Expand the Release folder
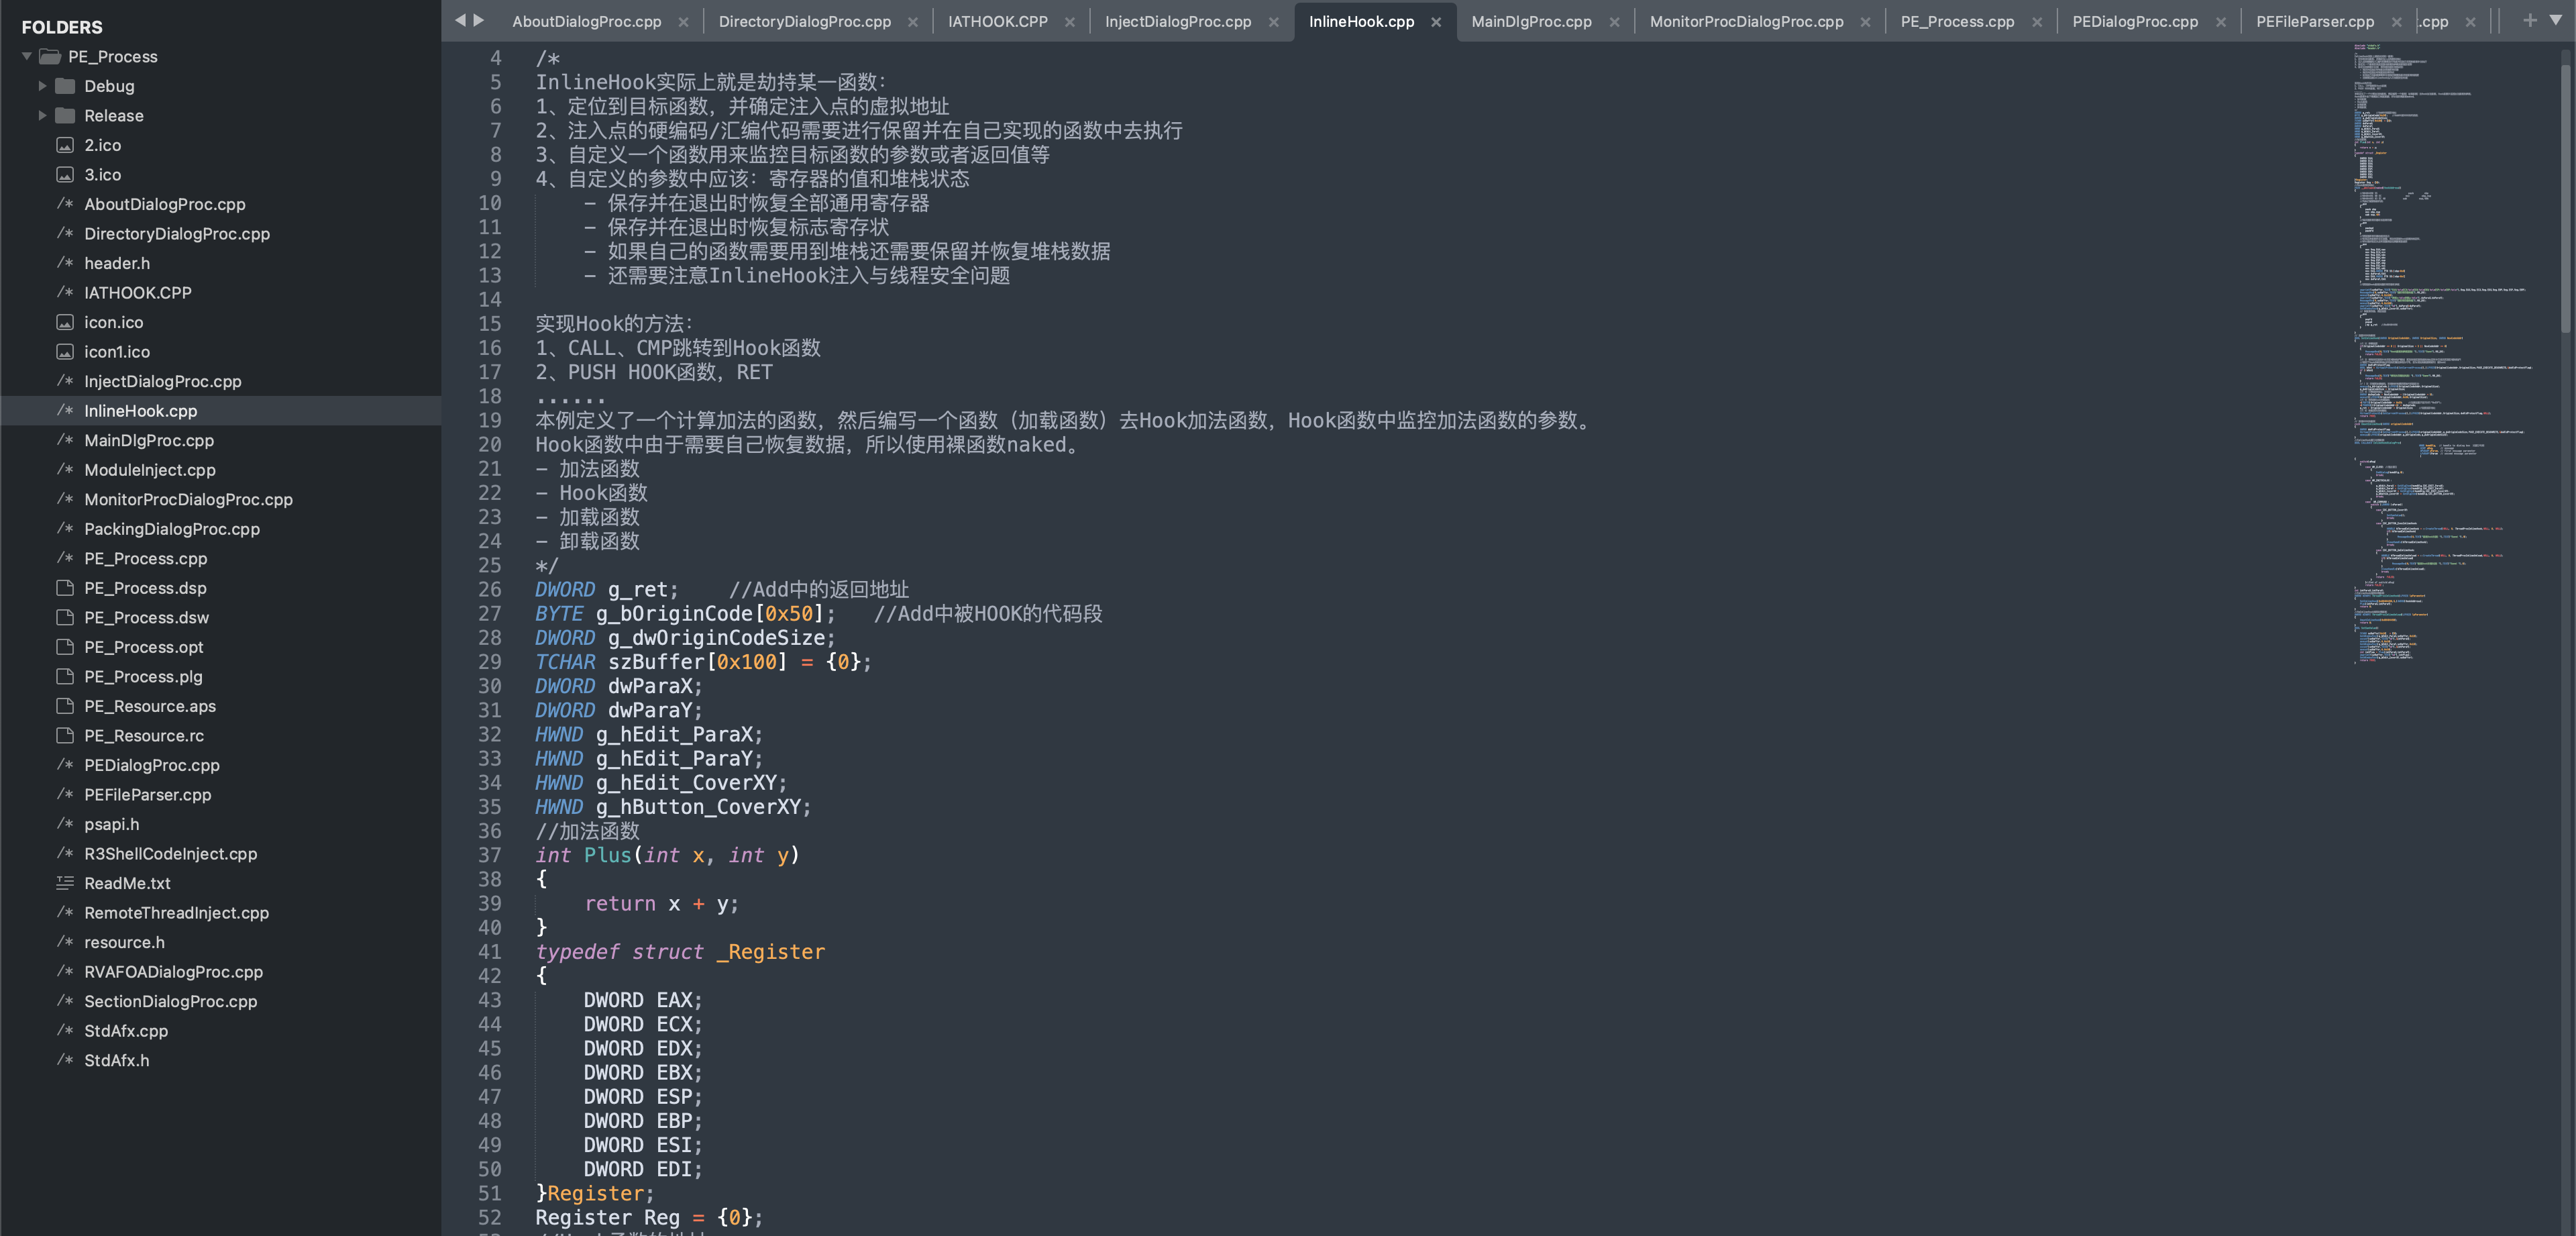The height and width of the screenshot is (1236, 2576). [x=43, y=116]
